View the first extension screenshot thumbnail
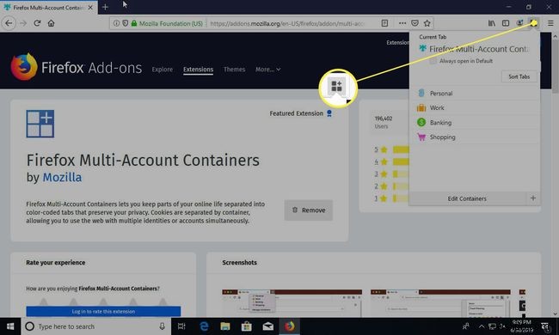This screenshot has width=559, height=335. pyautogui.click(x=292, y=302)
